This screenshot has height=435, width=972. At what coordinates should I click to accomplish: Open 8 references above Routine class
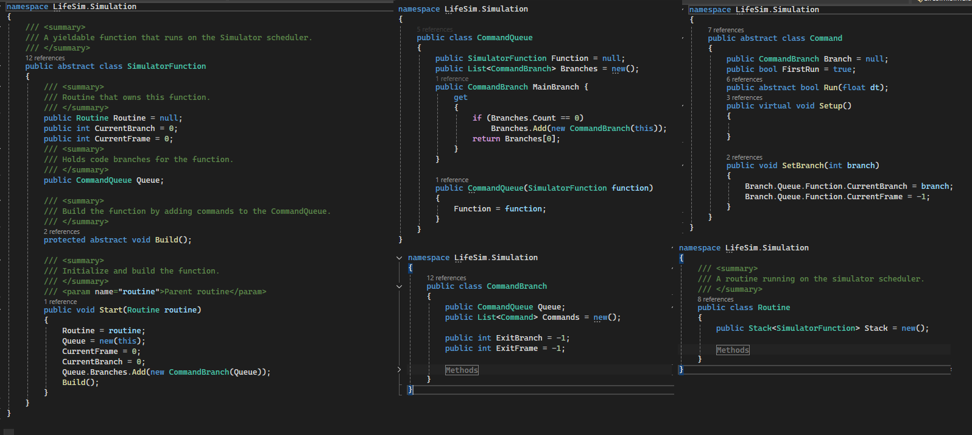tap(716, 299)
